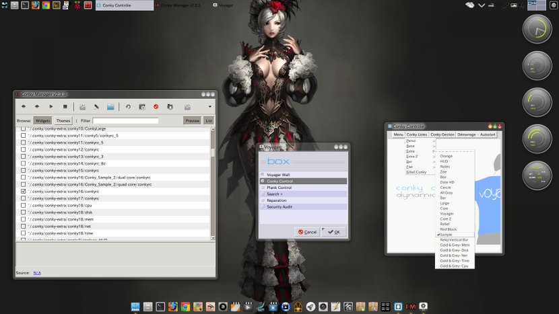
Task: Choose Killall Conky from the menu
Action: click(420, 172)
